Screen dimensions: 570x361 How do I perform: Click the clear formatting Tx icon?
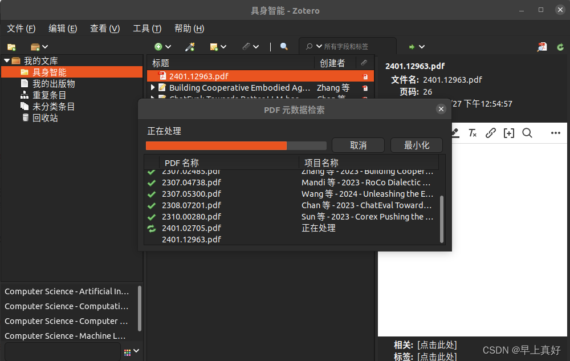click(x=472, y=133)
